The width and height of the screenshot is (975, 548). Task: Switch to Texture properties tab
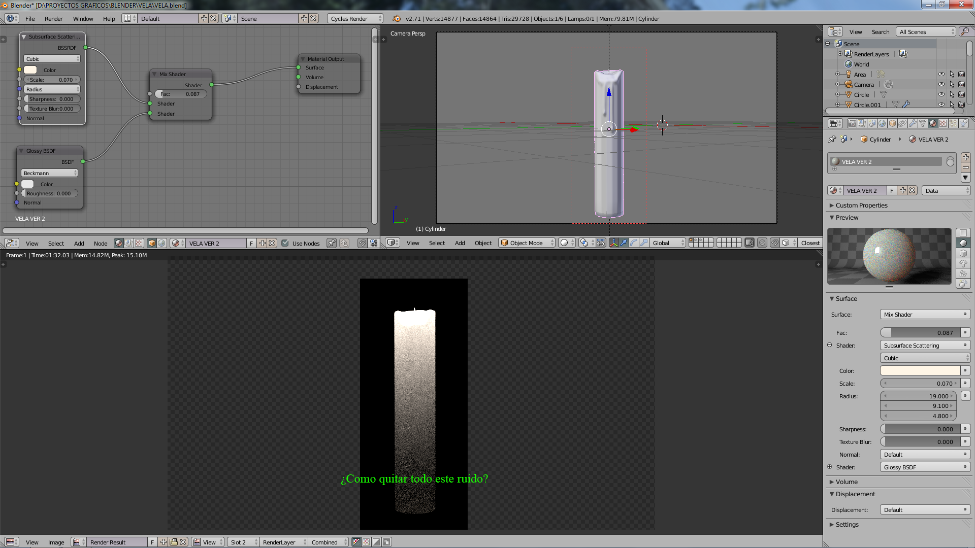(943, 123)
